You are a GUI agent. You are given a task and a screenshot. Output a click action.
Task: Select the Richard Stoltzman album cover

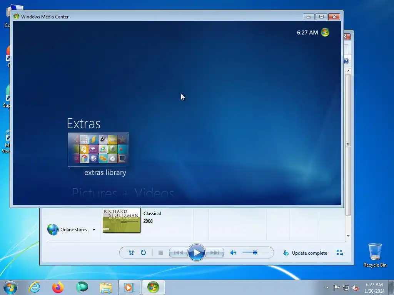122,220
